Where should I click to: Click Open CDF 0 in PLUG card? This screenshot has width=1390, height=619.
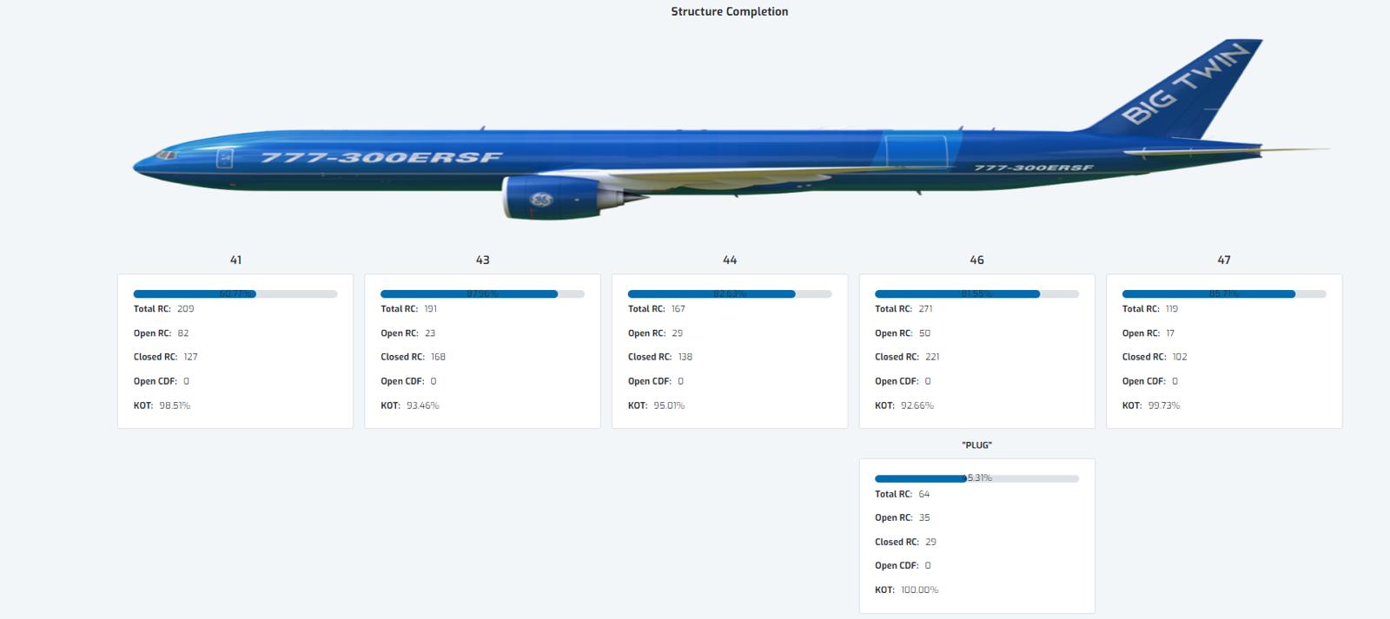point(903,565)
